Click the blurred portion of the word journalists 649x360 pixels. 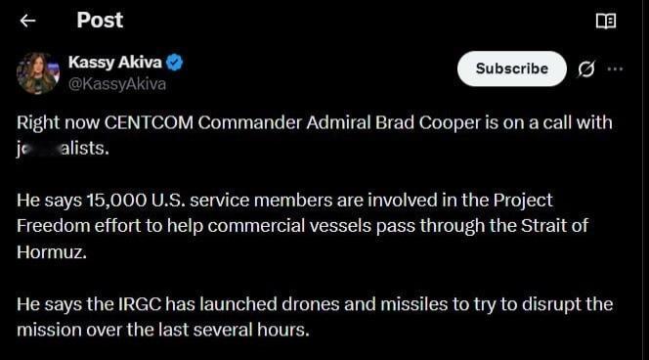pos(41,149)
